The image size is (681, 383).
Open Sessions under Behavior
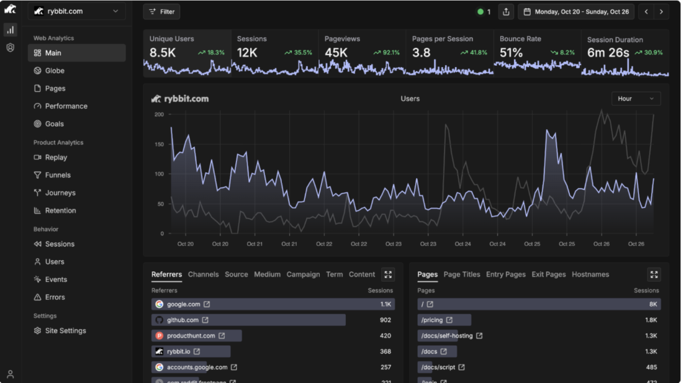tap(77, 244)
